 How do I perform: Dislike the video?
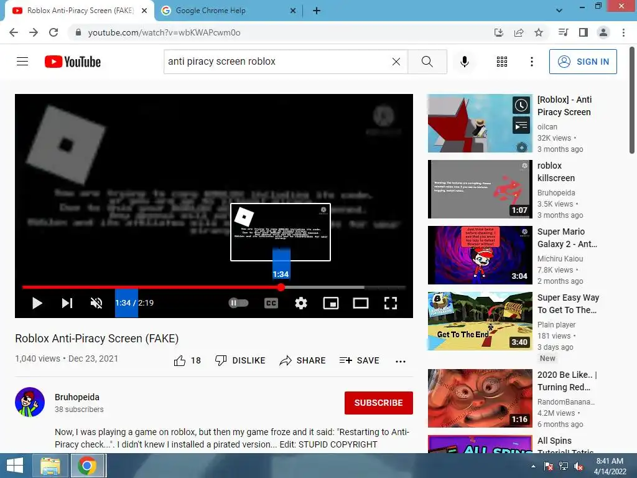click(240, 360)
